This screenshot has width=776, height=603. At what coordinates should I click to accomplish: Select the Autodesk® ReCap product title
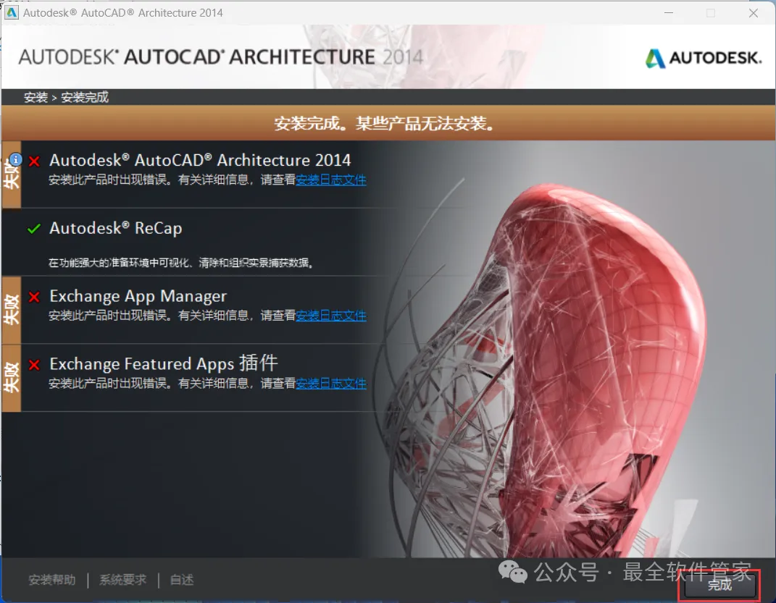116,228
